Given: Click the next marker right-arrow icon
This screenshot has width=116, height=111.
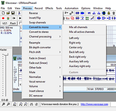Looking at the screenshot, I should click(99, 13).
